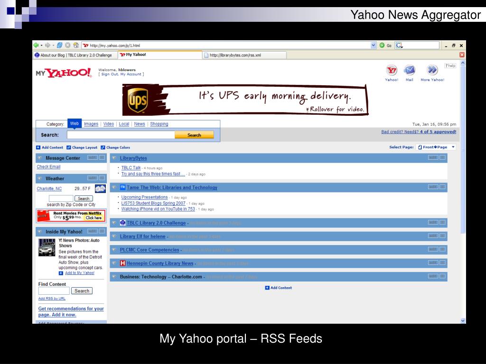Image resolution: width=486 pixels, height=364 pixels.
Task: Click the green Go button icon
Action: click(382, 45)
